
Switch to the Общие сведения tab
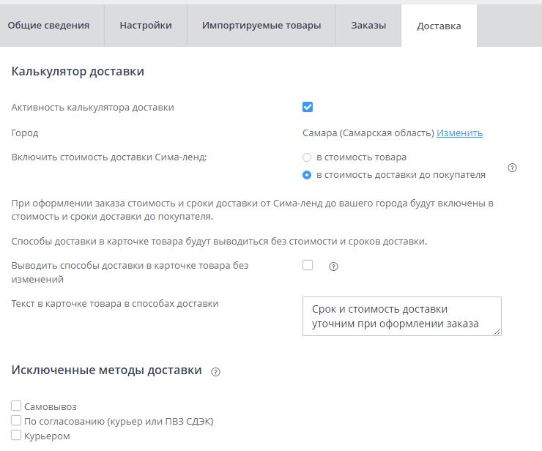coord(48,26)
